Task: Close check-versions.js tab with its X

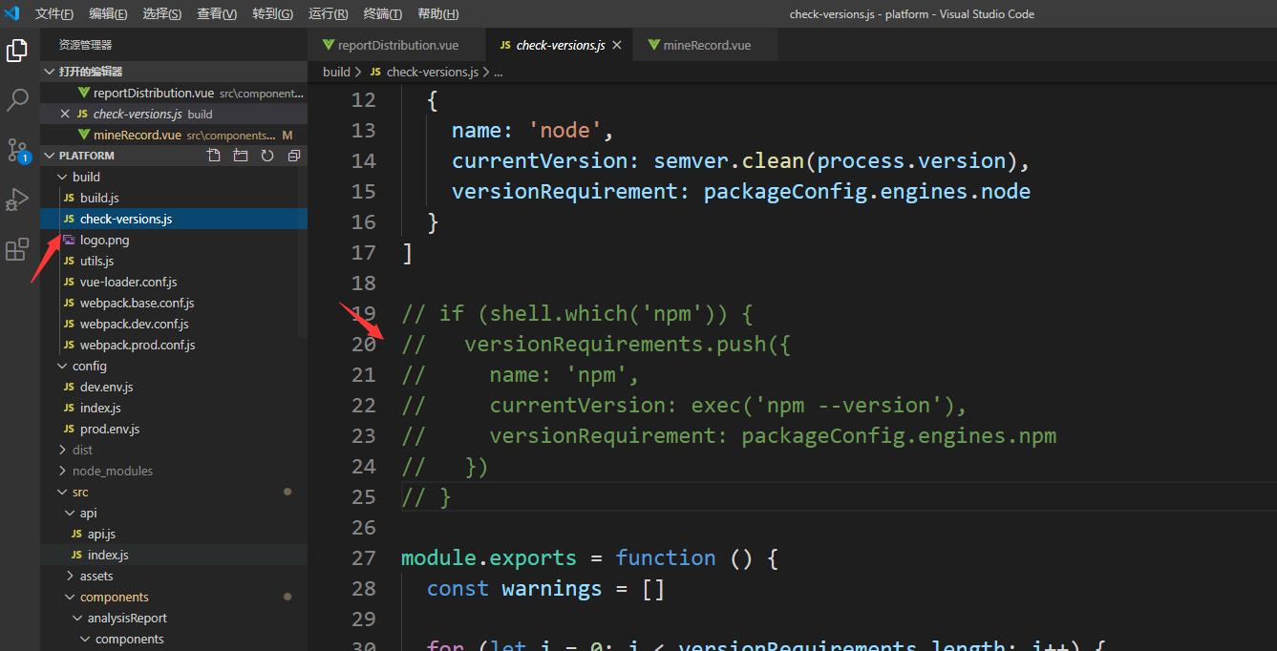Action: click(617, 45)
